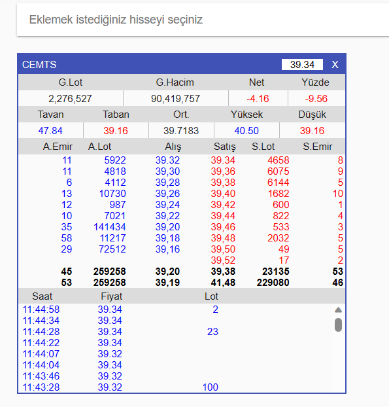Select the CEMTS title label
Screen dimensions: 389x407
[x=39, y=65]
